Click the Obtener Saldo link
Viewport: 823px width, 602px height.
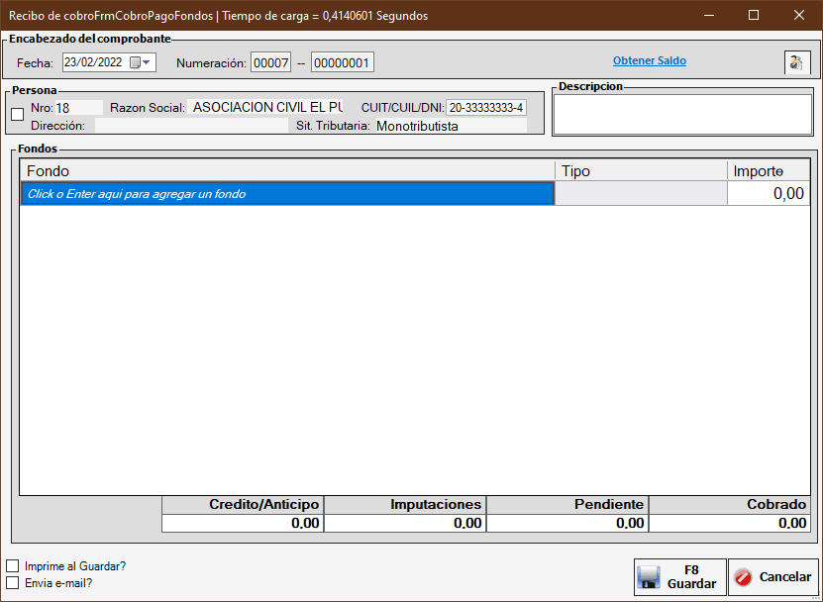pyautogui.click(x=649, y=61)
